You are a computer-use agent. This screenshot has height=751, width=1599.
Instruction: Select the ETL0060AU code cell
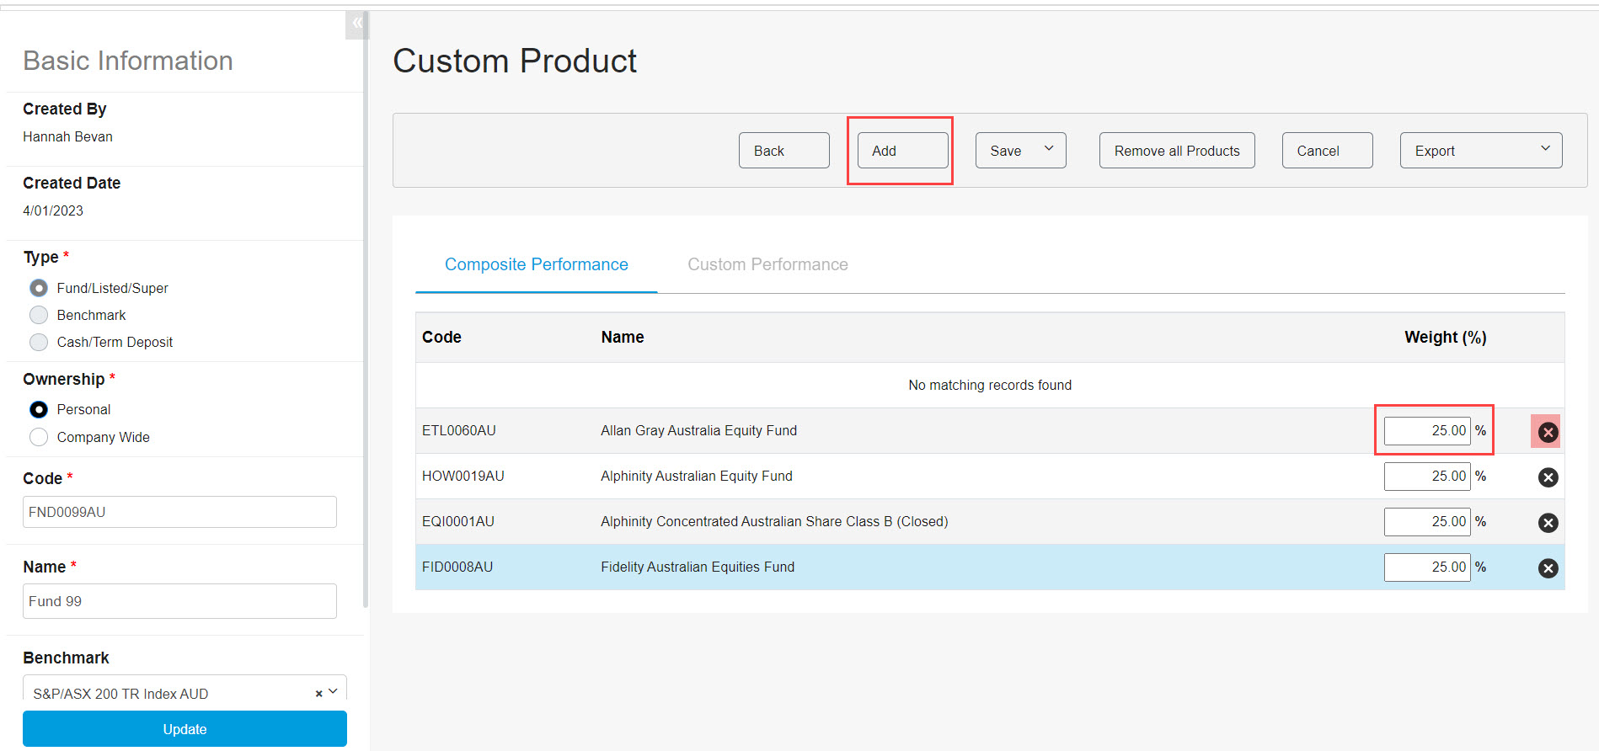point(459,430)
